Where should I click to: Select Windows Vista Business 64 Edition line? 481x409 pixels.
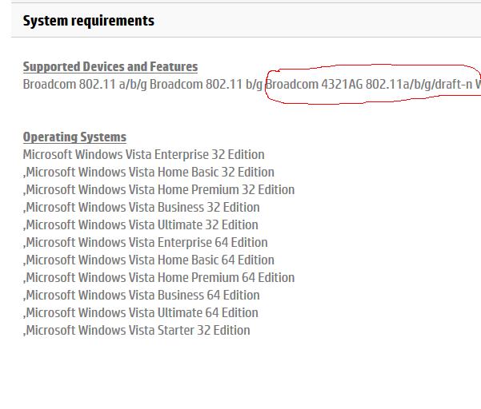pos(142,296)
